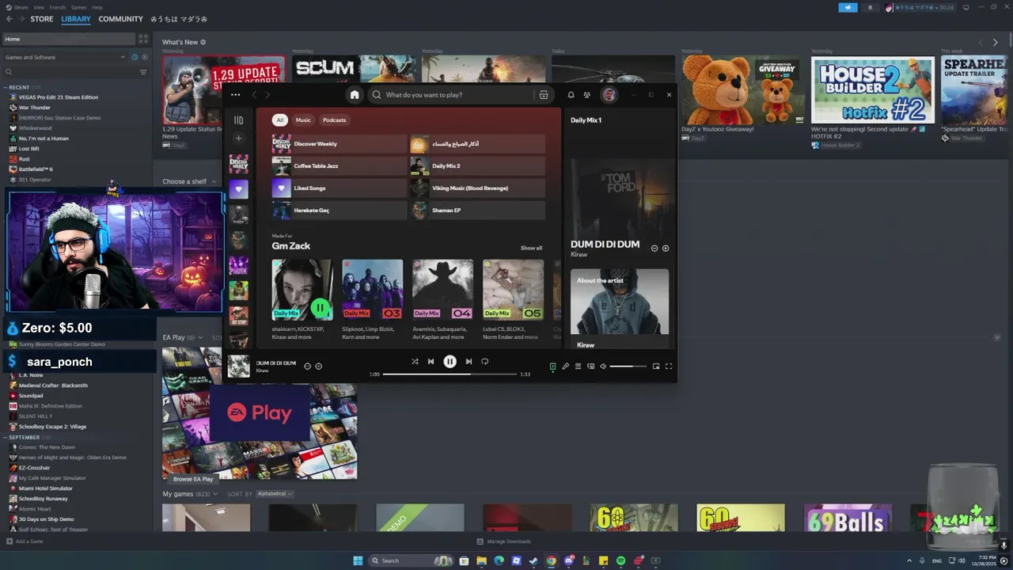Collapse SEPTEMBER group in Steam library
The width and height of the screenshot is (1013, 570).
[x=6, y=437]
